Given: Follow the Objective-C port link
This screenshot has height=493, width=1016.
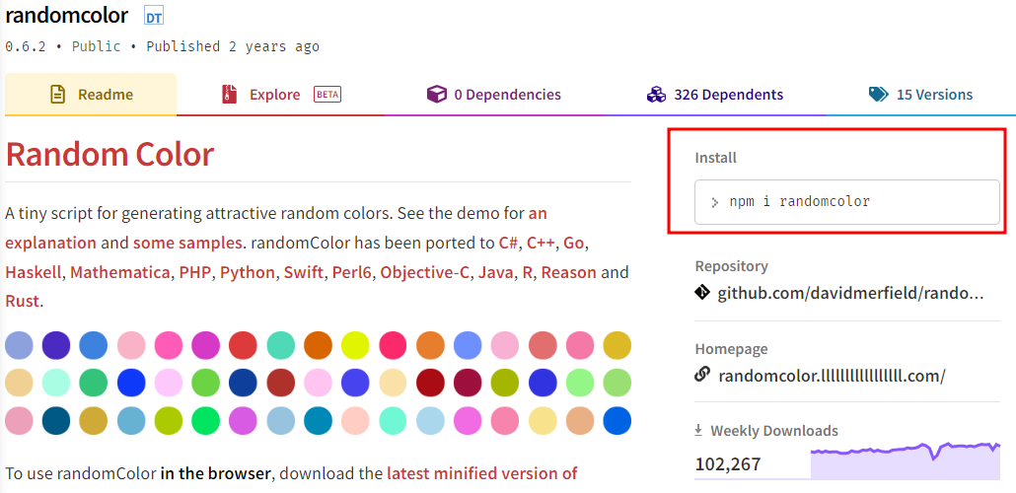Looking at the screenshot, I should (425, 273).
